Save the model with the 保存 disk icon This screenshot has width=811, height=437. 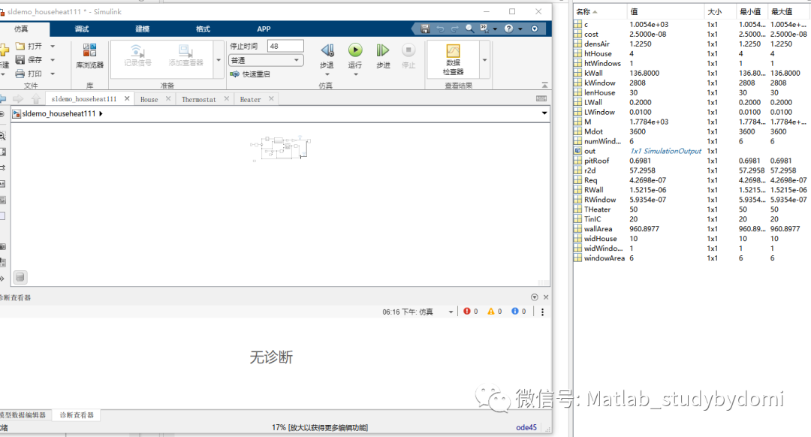tap(21, 59)
